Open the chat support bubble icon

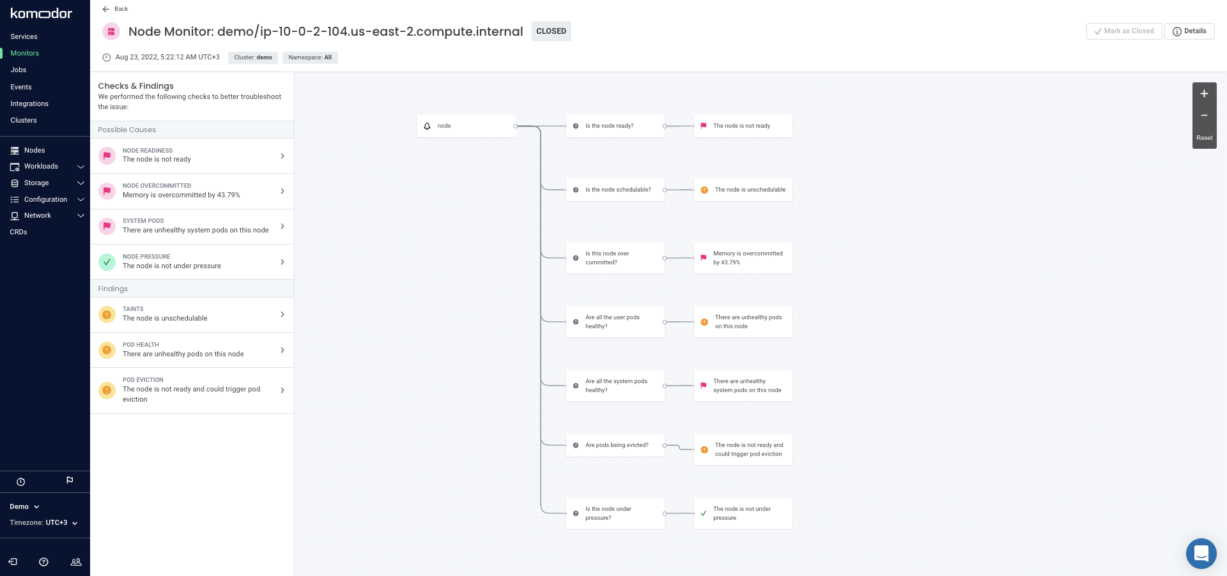[x=1201, y=554]
